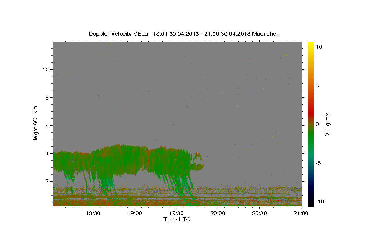Screen dimensions: 373x248
Task: Click the 'Muenchen' location in the title
Action: pyautogui.click(x=266, y=34)
